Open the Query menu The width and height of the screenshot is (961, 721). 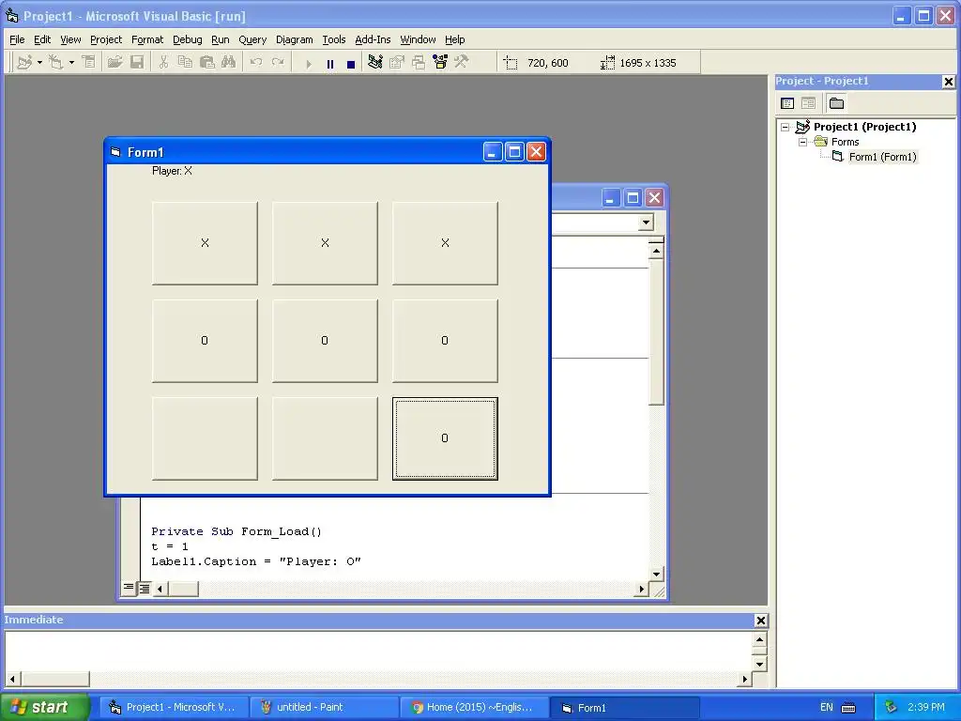252,39
